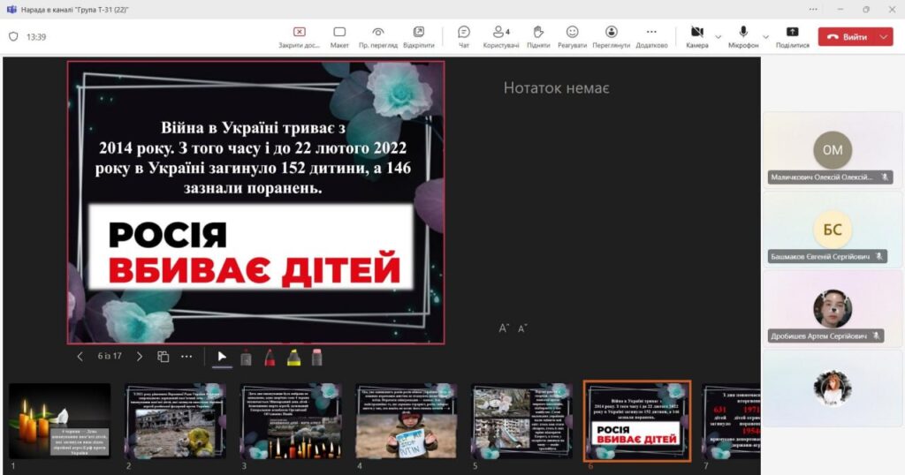The height and width of the screenshot is (475, 905).
Task: Select the eraser annotation tool
Action: pos(317,357)
